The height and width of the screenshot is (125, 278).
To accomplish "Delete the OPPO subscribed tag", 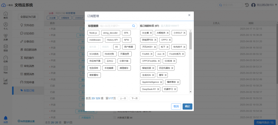I will (170, 40).
